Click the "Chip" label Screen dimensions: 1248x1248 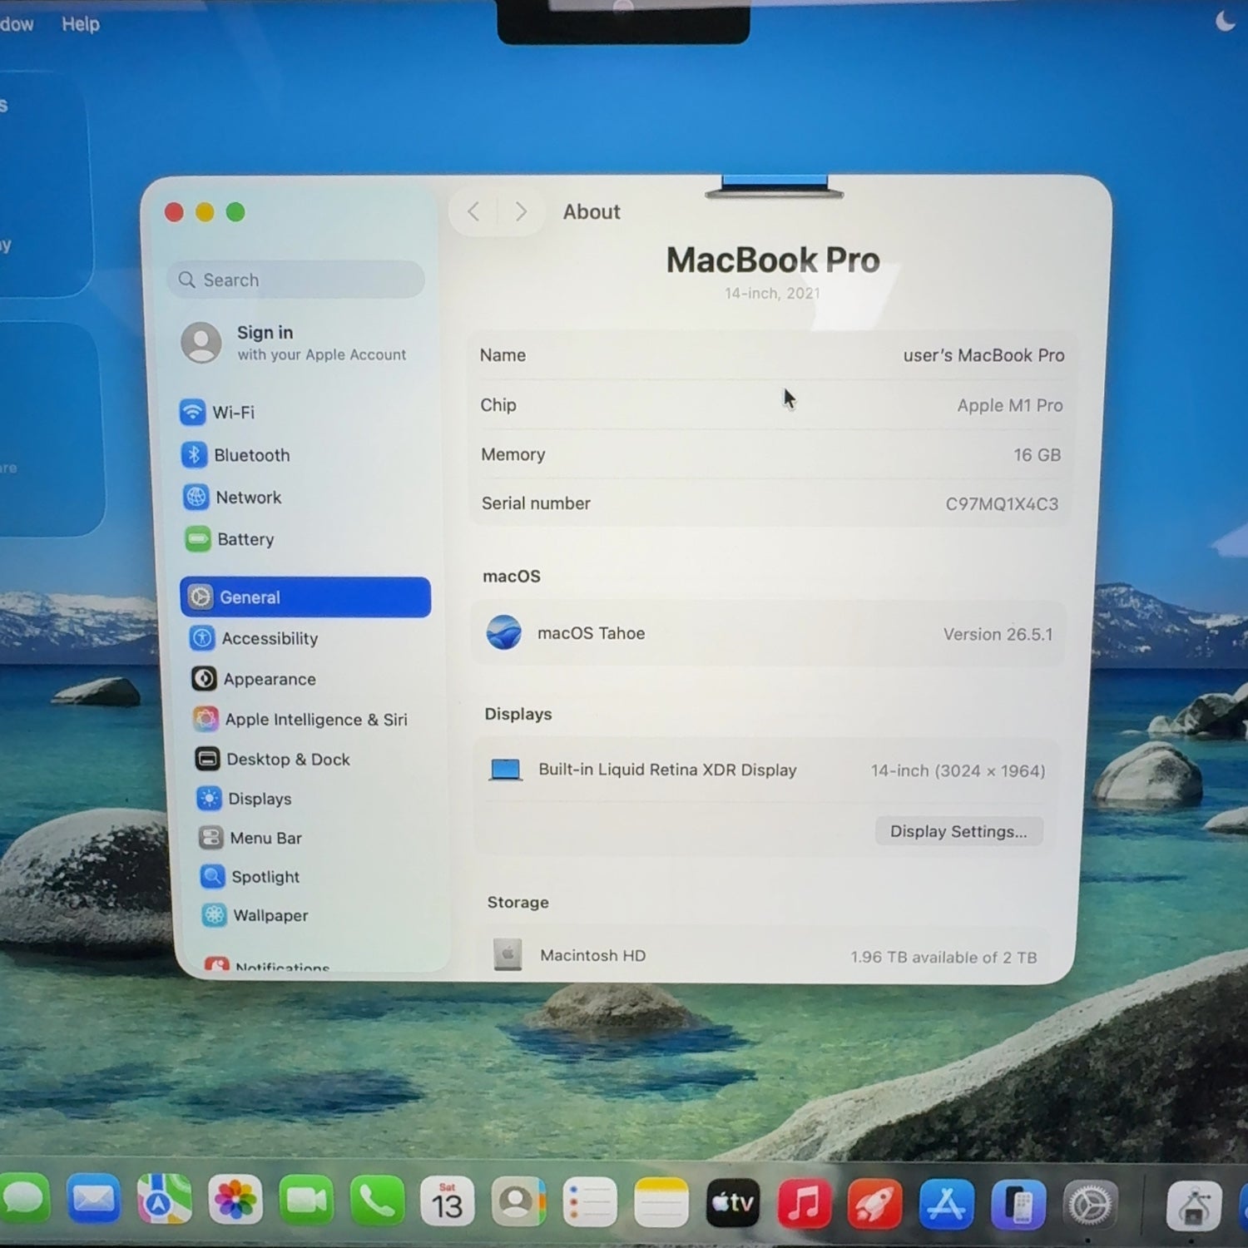(x=498, y=405)
